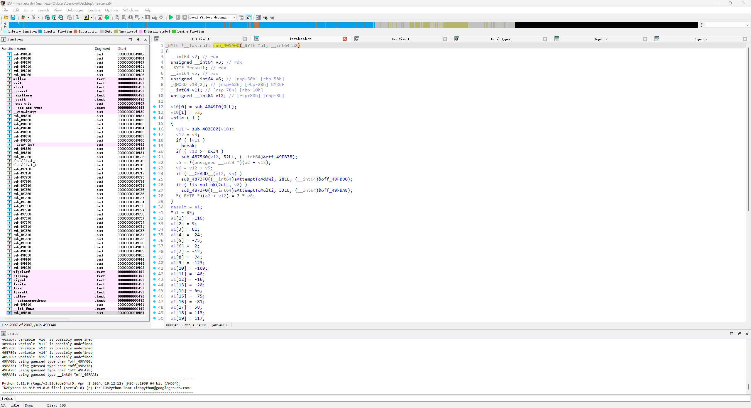Toggle the undock icon on Functions panel

click(x=138, y=40)
